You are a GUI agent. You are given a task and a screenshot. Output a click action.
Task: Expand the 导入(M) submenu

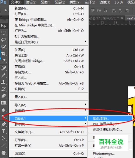point(49,105)
